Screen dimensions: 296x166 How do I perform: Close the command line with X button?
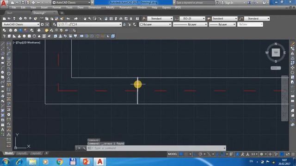point(79,148)
